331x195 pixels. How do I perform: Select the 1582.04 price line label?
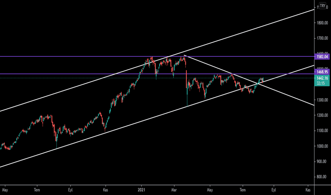pos(322,56)
